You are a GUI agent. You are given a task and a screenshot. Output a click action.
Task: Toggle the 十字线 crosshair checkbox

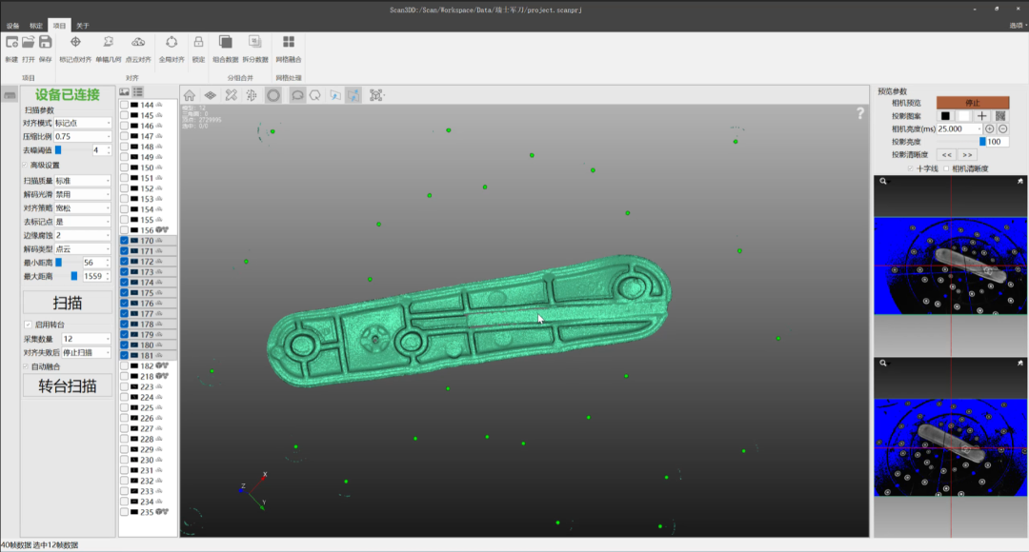click(x=911, y=168)
